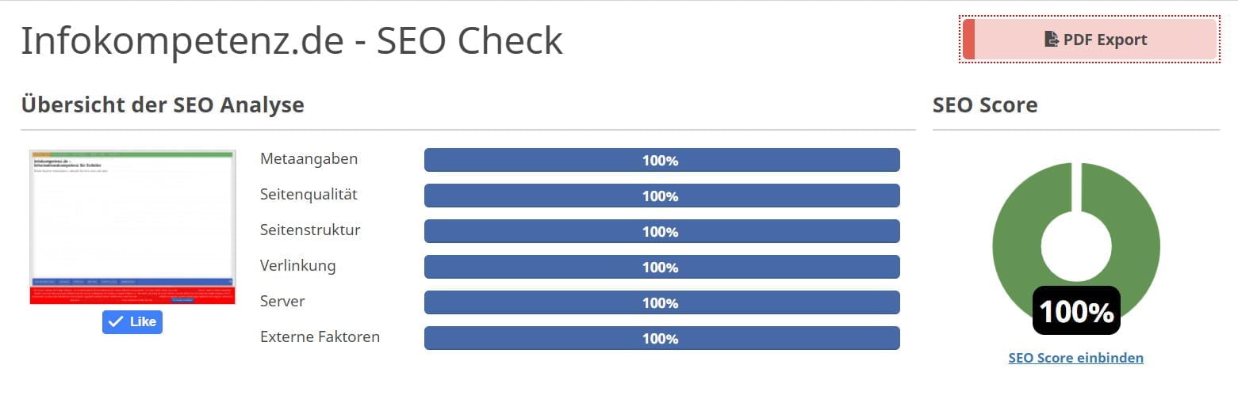The height and width of the screenshot is (399, 1238).
Task: Click the Metaangaben 100% progress bar
Action: (661, 160)
